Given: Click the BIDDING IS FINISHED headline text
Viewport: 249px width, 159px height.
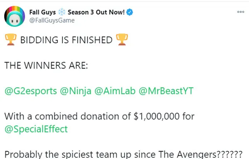Looking at the screenshot, I should pyautogui.click(x=66, y=40).
